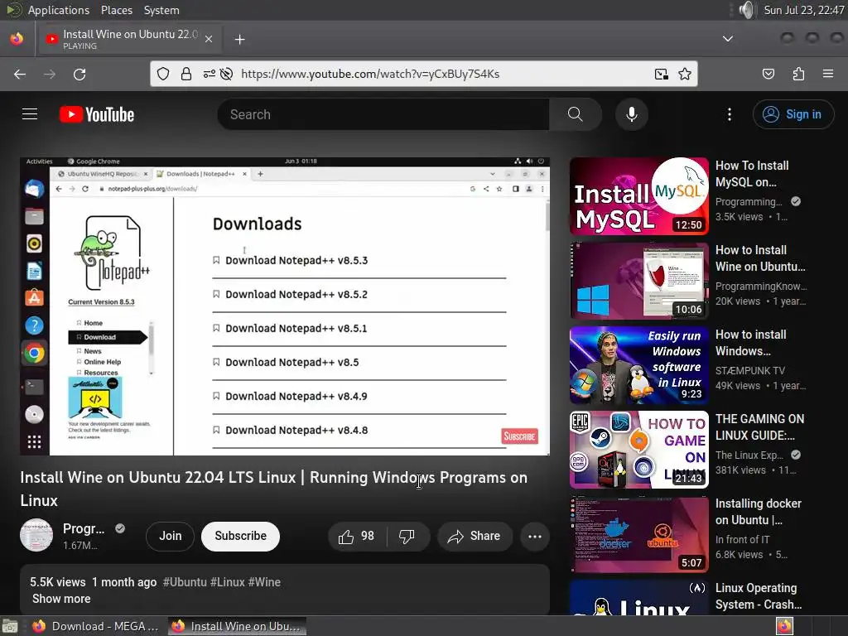This screenshot has height=636, width=848.
Task: Click the video player area
Action: (285, 306)
